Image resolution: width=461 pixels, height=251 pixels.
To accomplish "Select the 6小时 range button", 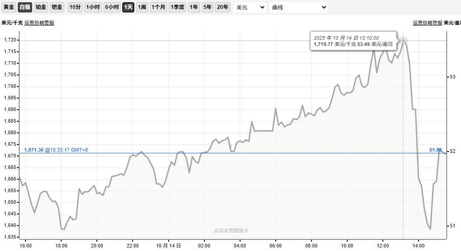I will pyautogui.click(x=112, y=7).
